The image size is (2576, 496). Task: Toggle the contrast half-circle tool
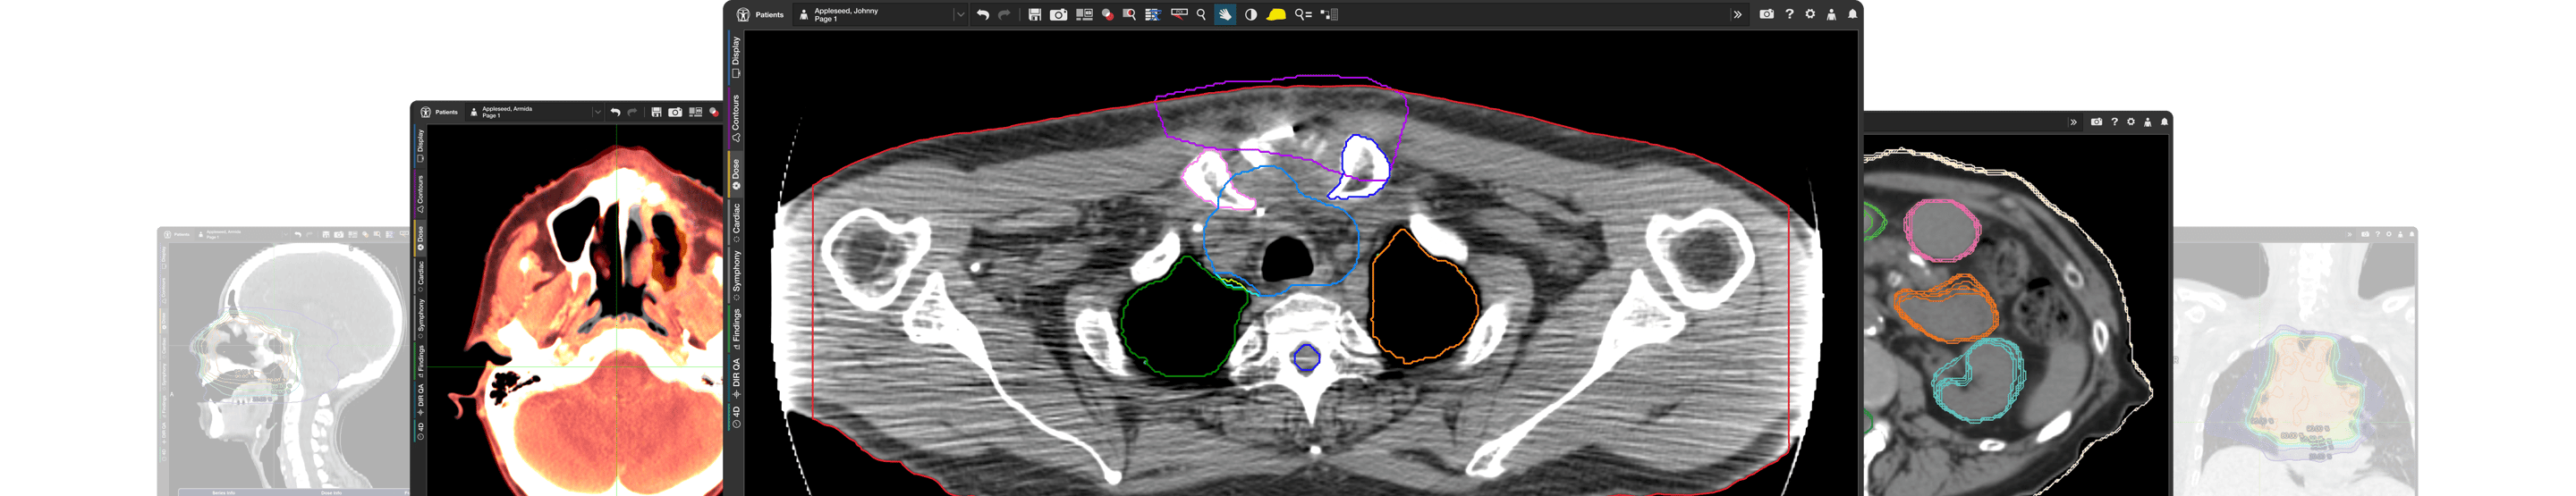(1251, 15)
